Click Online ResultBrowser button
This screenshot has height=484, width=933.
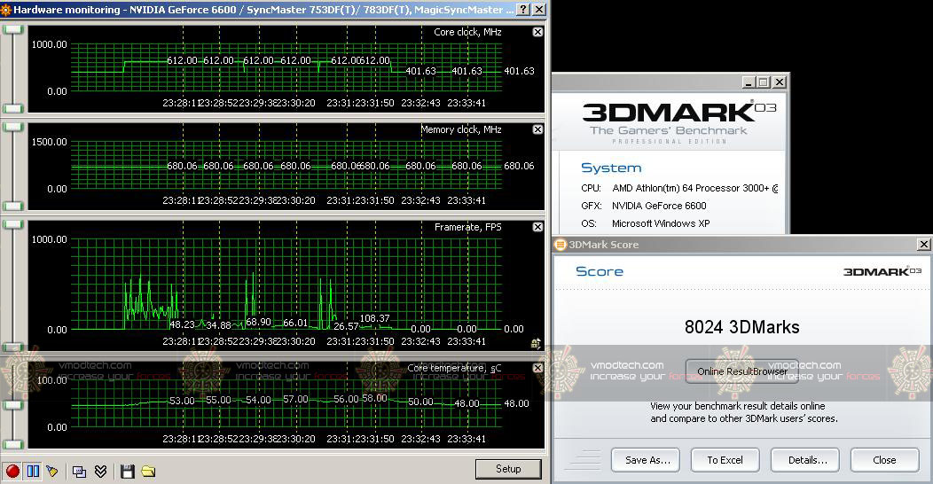pos(742,371)
